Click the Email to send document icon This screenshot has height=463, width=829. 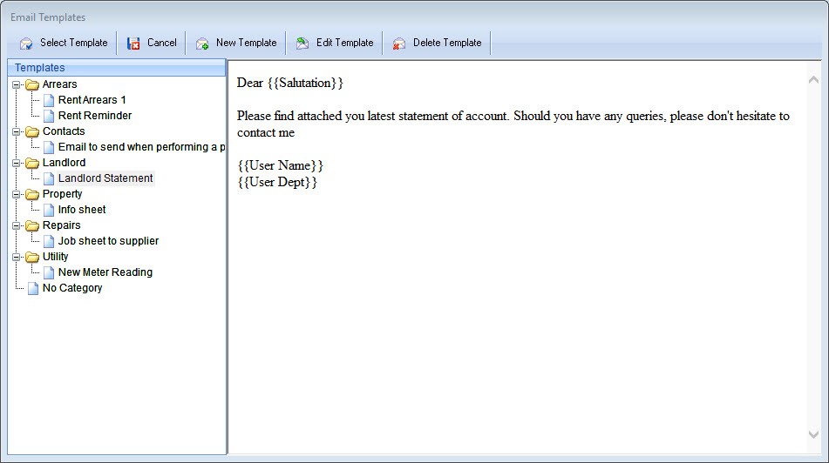click(x=49, y=147)
